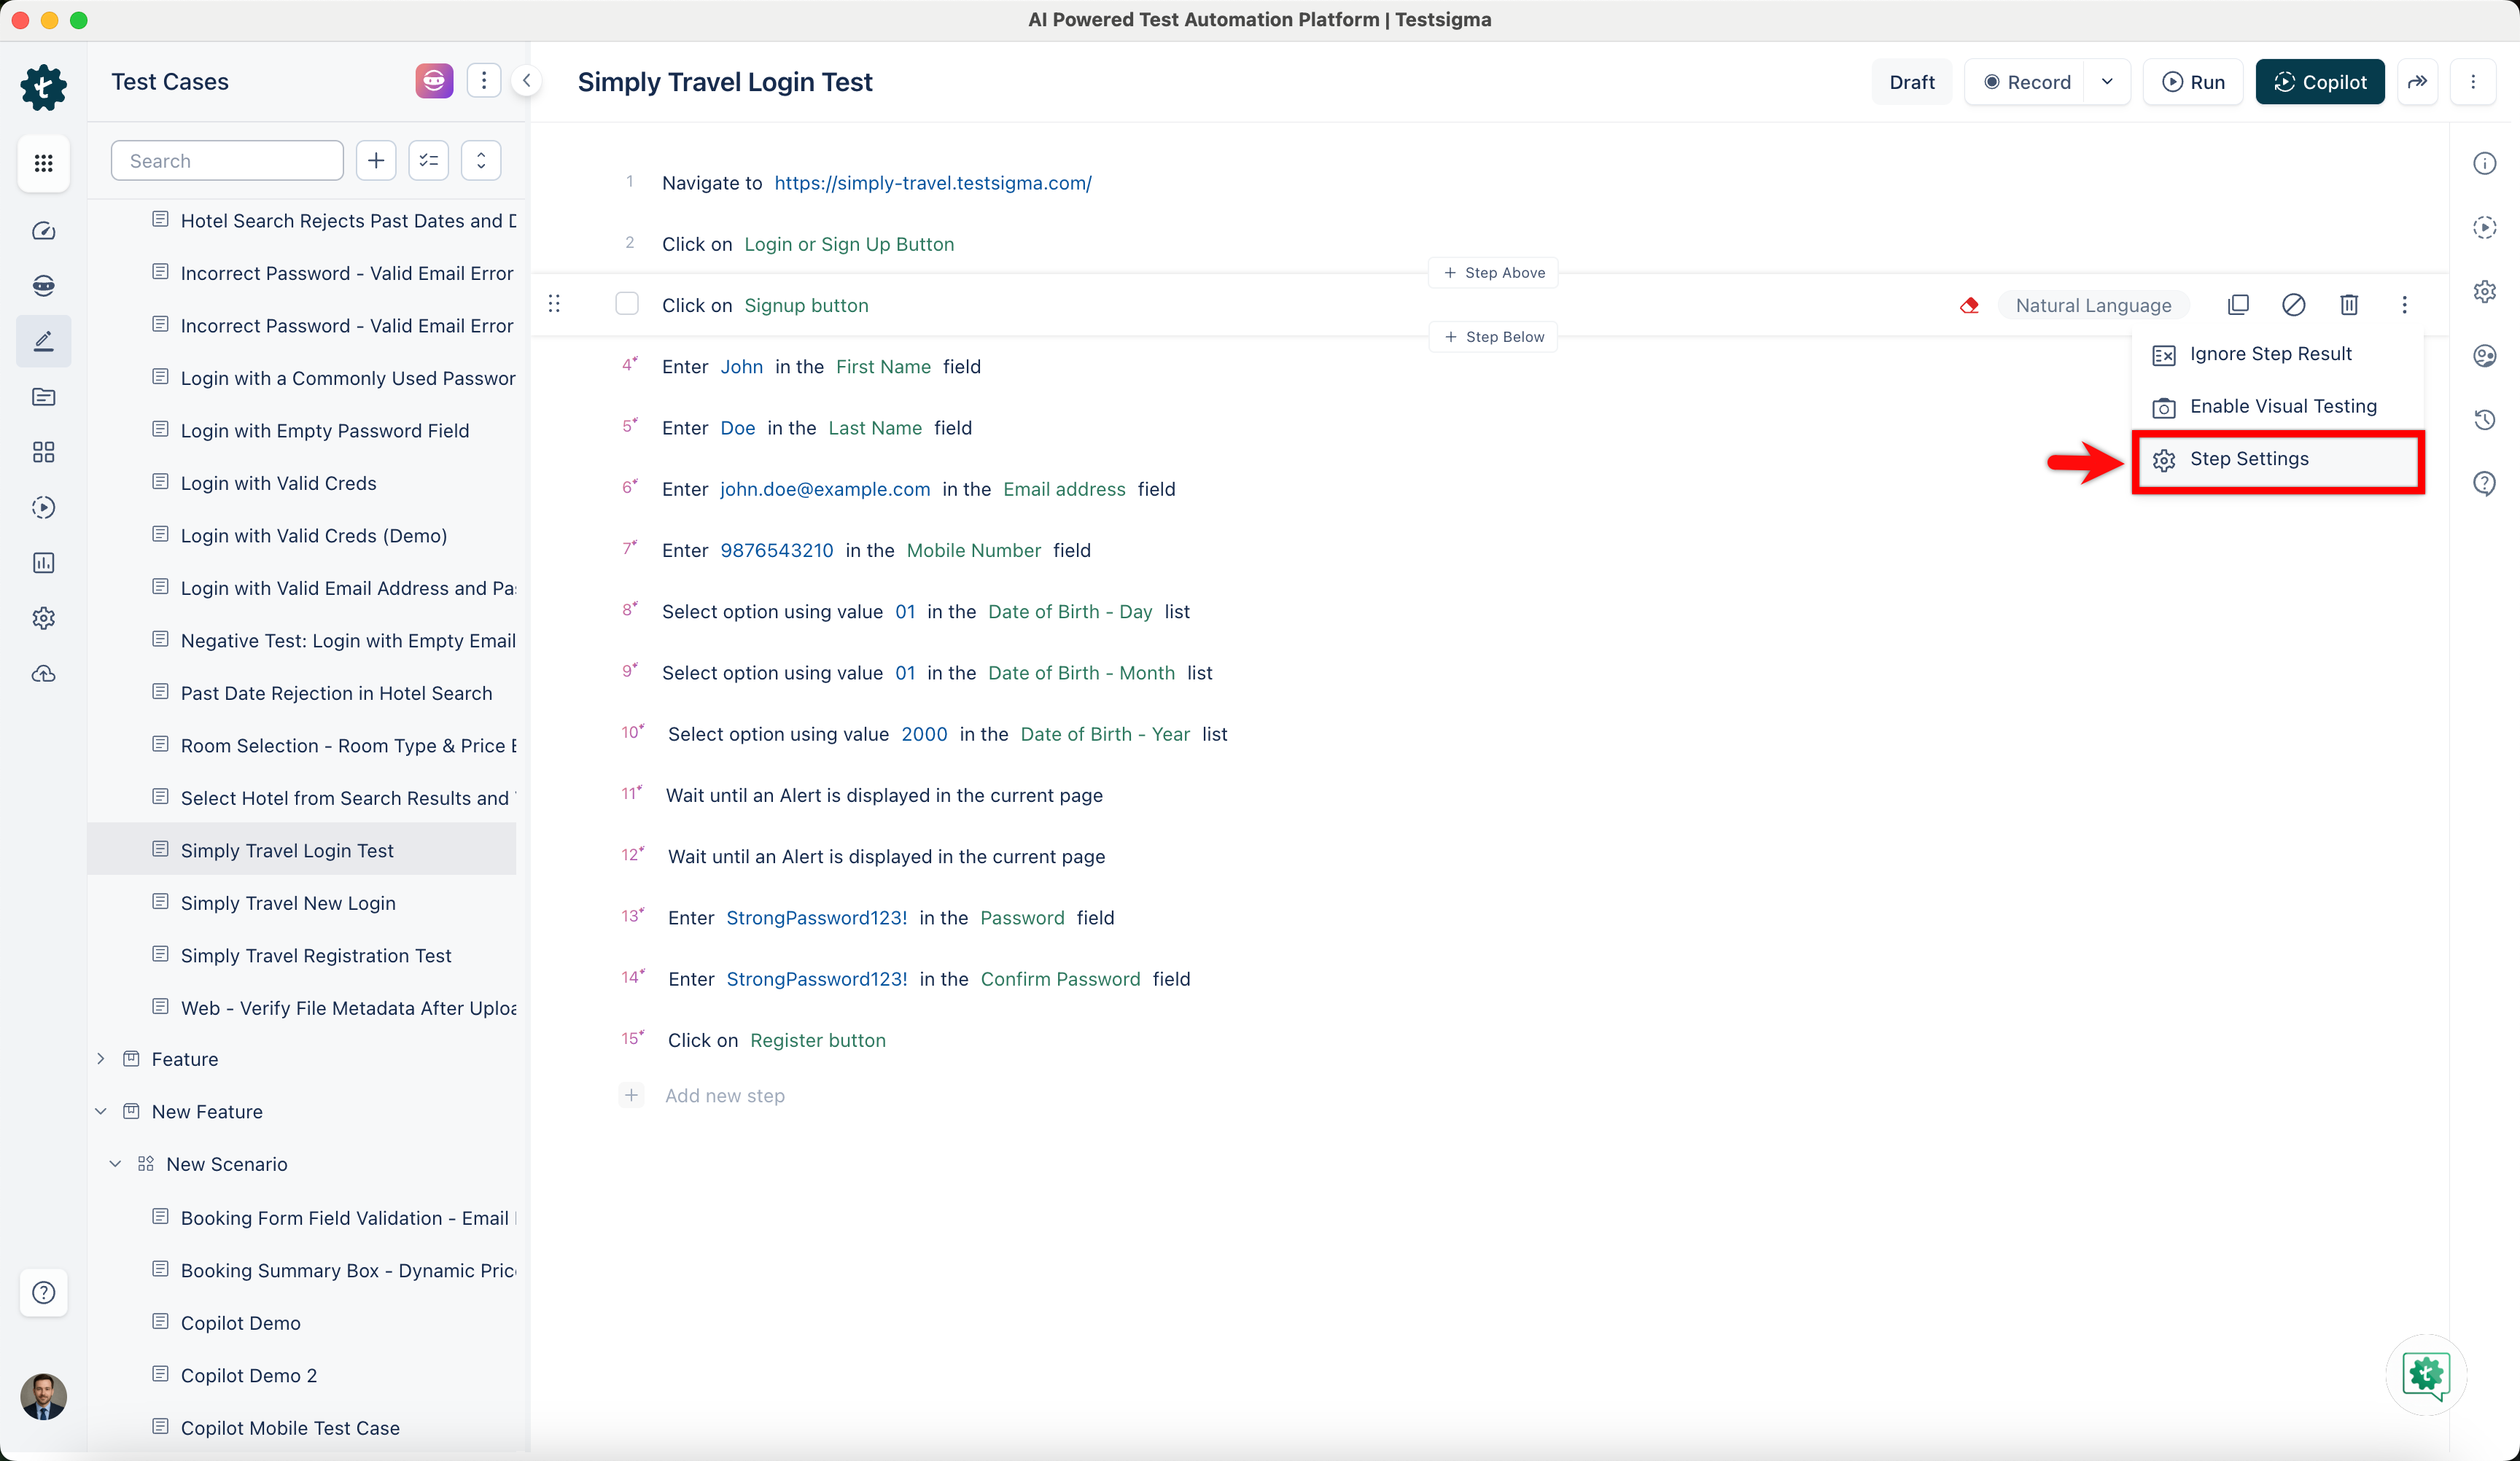Open the chat support widget icon

(x=2426, y=1375)
